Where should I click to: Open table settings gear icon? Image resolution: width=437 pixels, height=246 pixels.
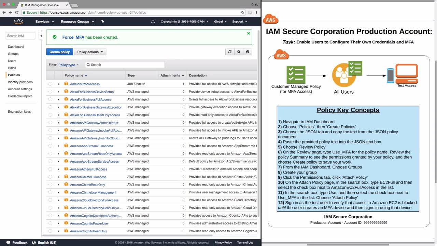tap(239, 52)
